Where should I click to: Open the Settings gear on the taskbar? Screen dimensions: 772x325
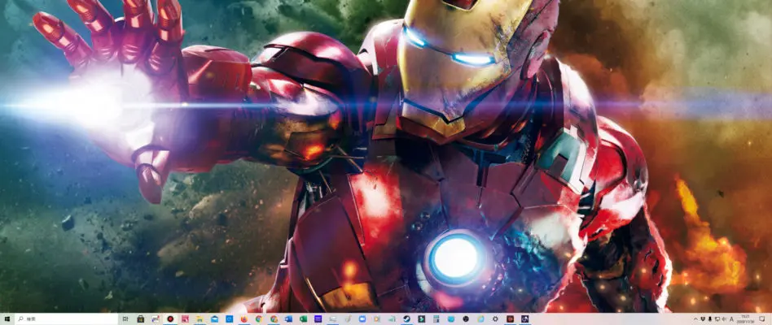pos(495,319)
